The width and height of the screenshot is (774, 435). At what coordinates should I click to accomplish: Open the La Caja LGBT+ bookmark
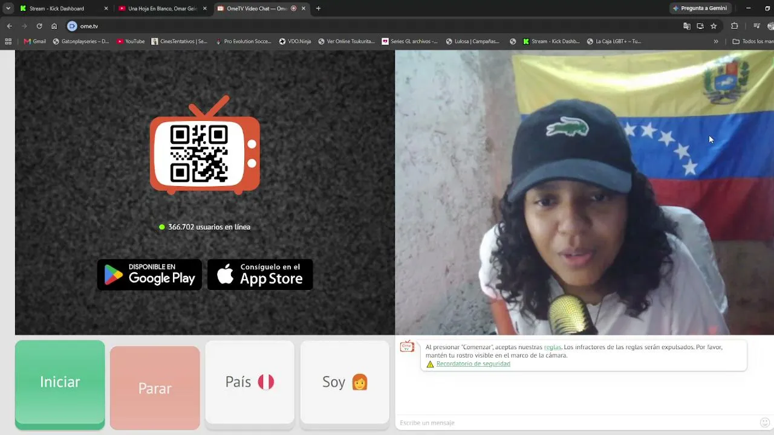pyautogui.click(x=614, y=42)
